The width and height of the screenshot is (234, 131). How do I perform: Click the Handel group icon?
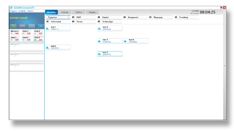click(99, 17)
